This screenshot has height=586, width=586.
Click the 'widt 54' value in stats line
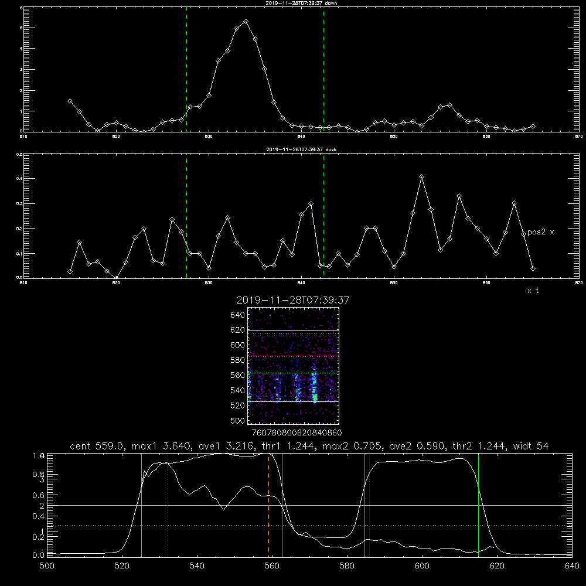point(531,446)
